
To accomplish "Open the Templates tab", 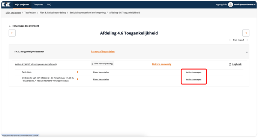I will (38, 4).
